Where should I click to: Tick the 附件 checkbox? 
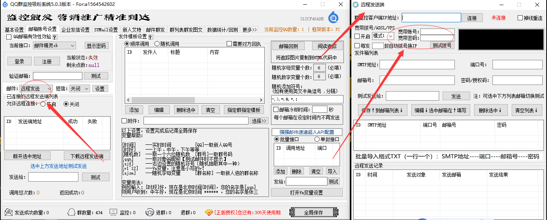pyautogui.click(x=124, y=121)
